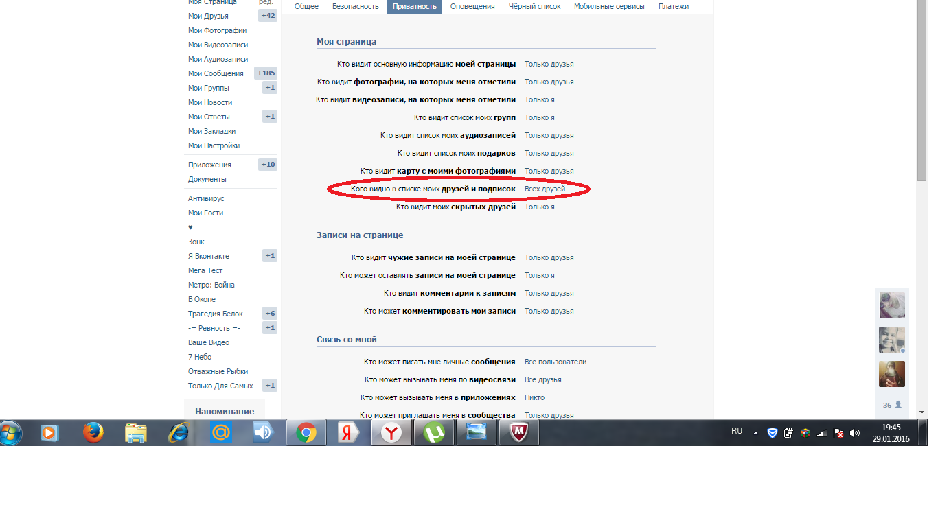Change who sees чужие записи на странице

549,257
